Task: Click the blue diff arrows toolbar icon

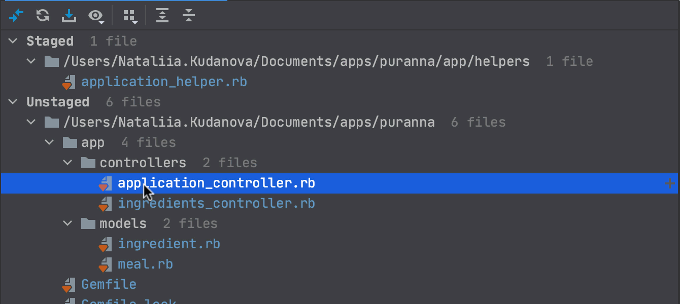Action: coord(16,16)
